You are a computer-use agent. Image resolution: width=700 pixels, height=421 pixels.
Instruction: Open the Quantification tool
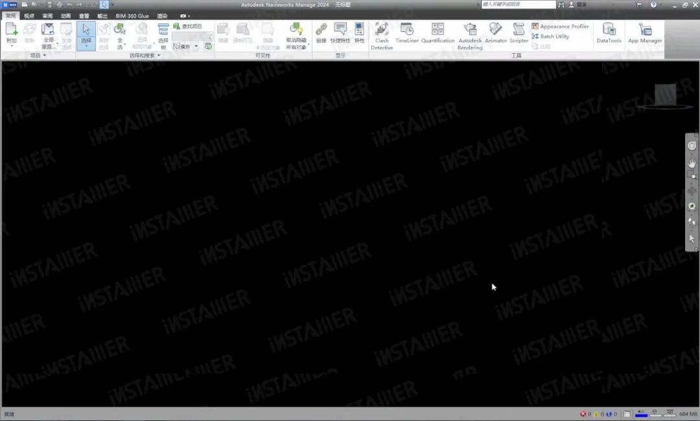[x=437, y=33]
